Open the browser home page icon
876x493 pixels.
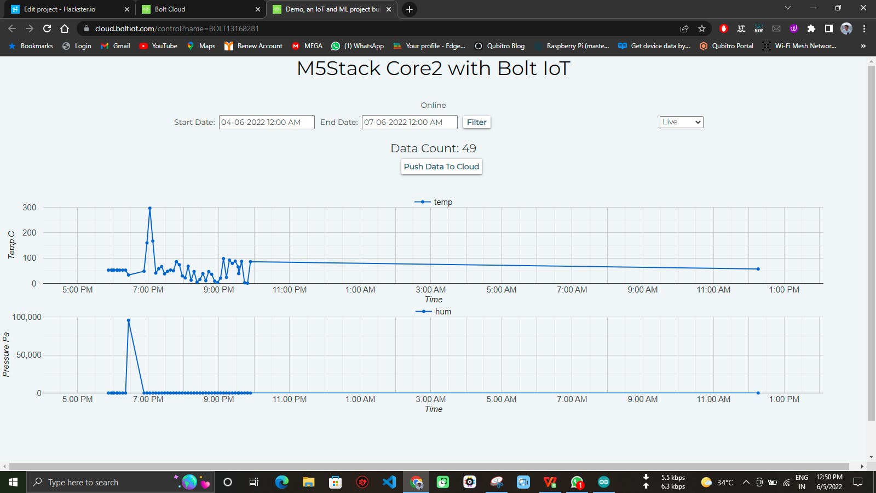point(65,28)
